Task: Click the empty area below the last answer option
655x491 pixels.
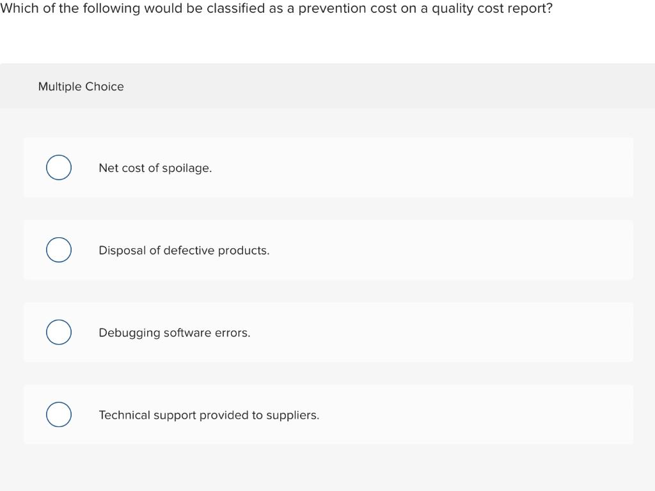Action: pos(327,467)
